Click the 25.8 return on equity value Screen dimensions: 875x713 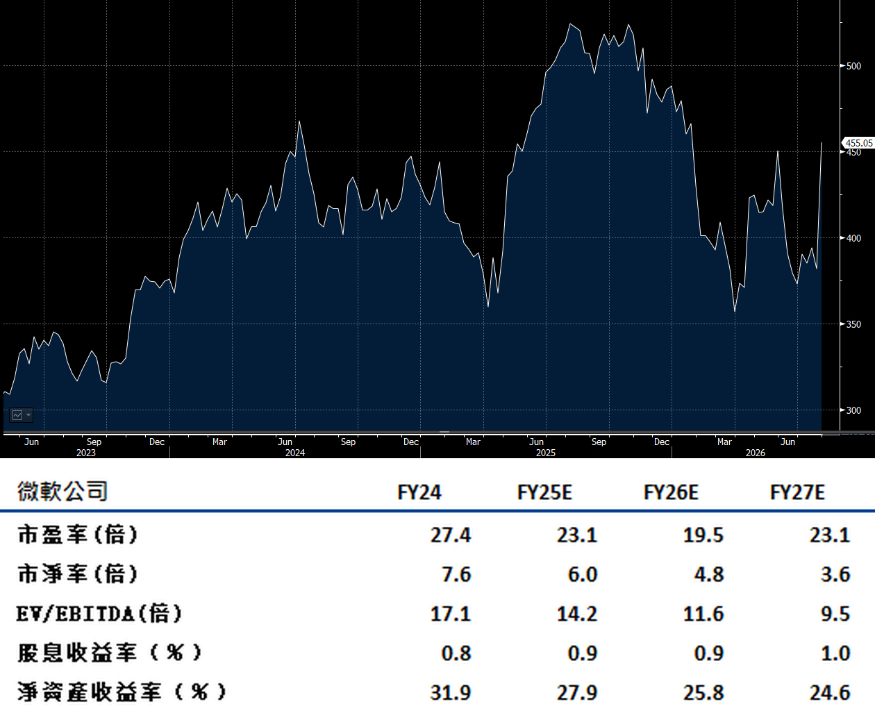pyautogui.click(x=703, y=693)
